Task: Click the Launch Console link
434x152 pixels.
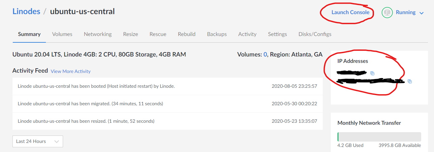Action: click(x=350, y=12)
